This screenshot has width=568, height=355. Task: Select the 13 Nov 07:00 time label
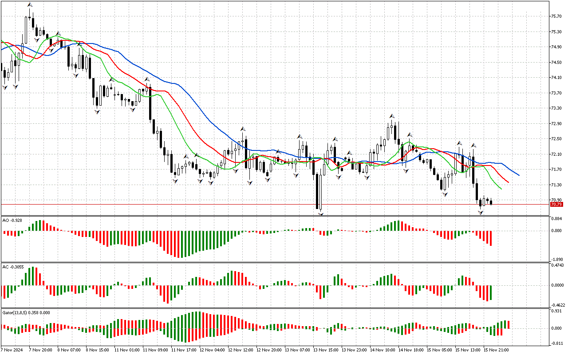[x=298, y=350]
